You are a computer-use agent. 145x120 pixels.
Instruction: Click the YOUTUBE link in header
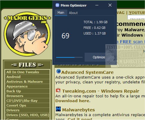137,13
